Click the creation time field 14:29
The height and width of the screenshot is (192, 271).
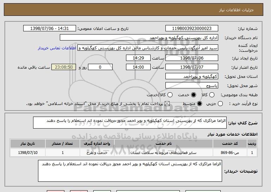(138, 58)
